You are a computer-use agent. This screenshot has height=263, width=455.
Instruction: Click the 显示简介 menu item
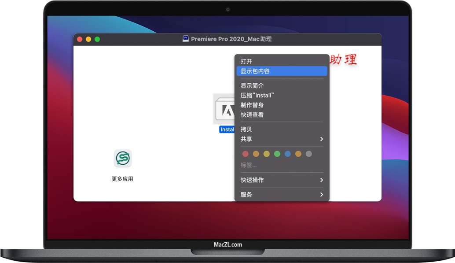252,85
